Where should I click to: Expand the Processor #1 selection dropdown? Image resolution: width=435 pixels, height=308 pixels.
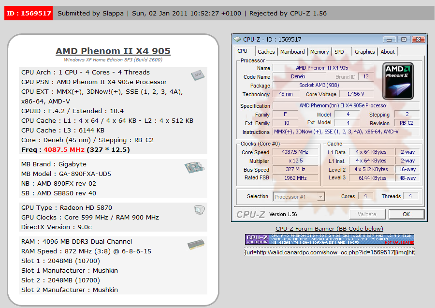pyautogui.click(x=321, y=197)
